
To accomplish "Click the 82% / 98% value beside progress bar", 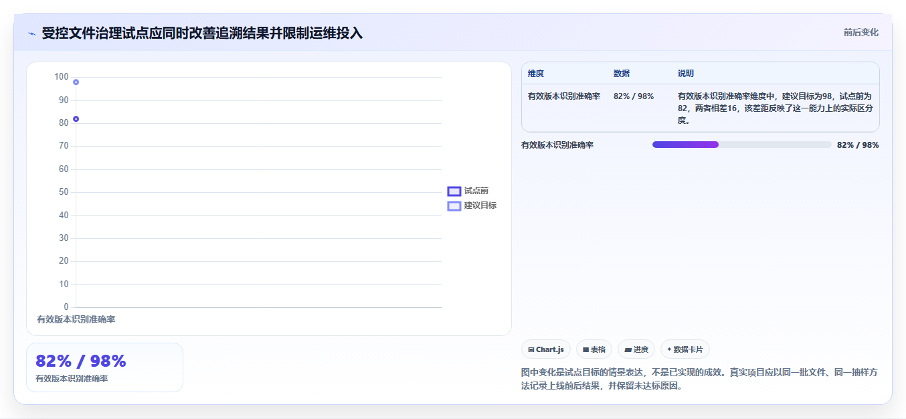I will [x=858, y=145].
